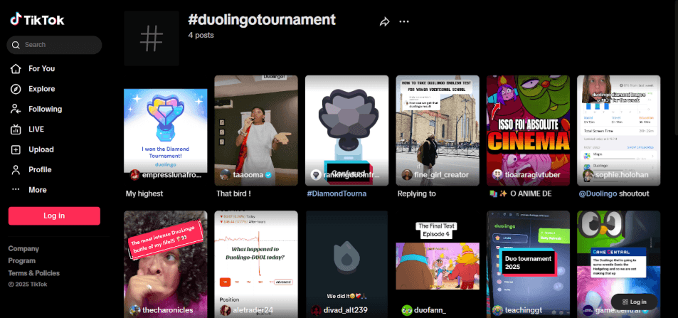Click the duofann_ avatar icon
Image resolution: width=678 pixels, height=318 pixels.
click(406, 310)
